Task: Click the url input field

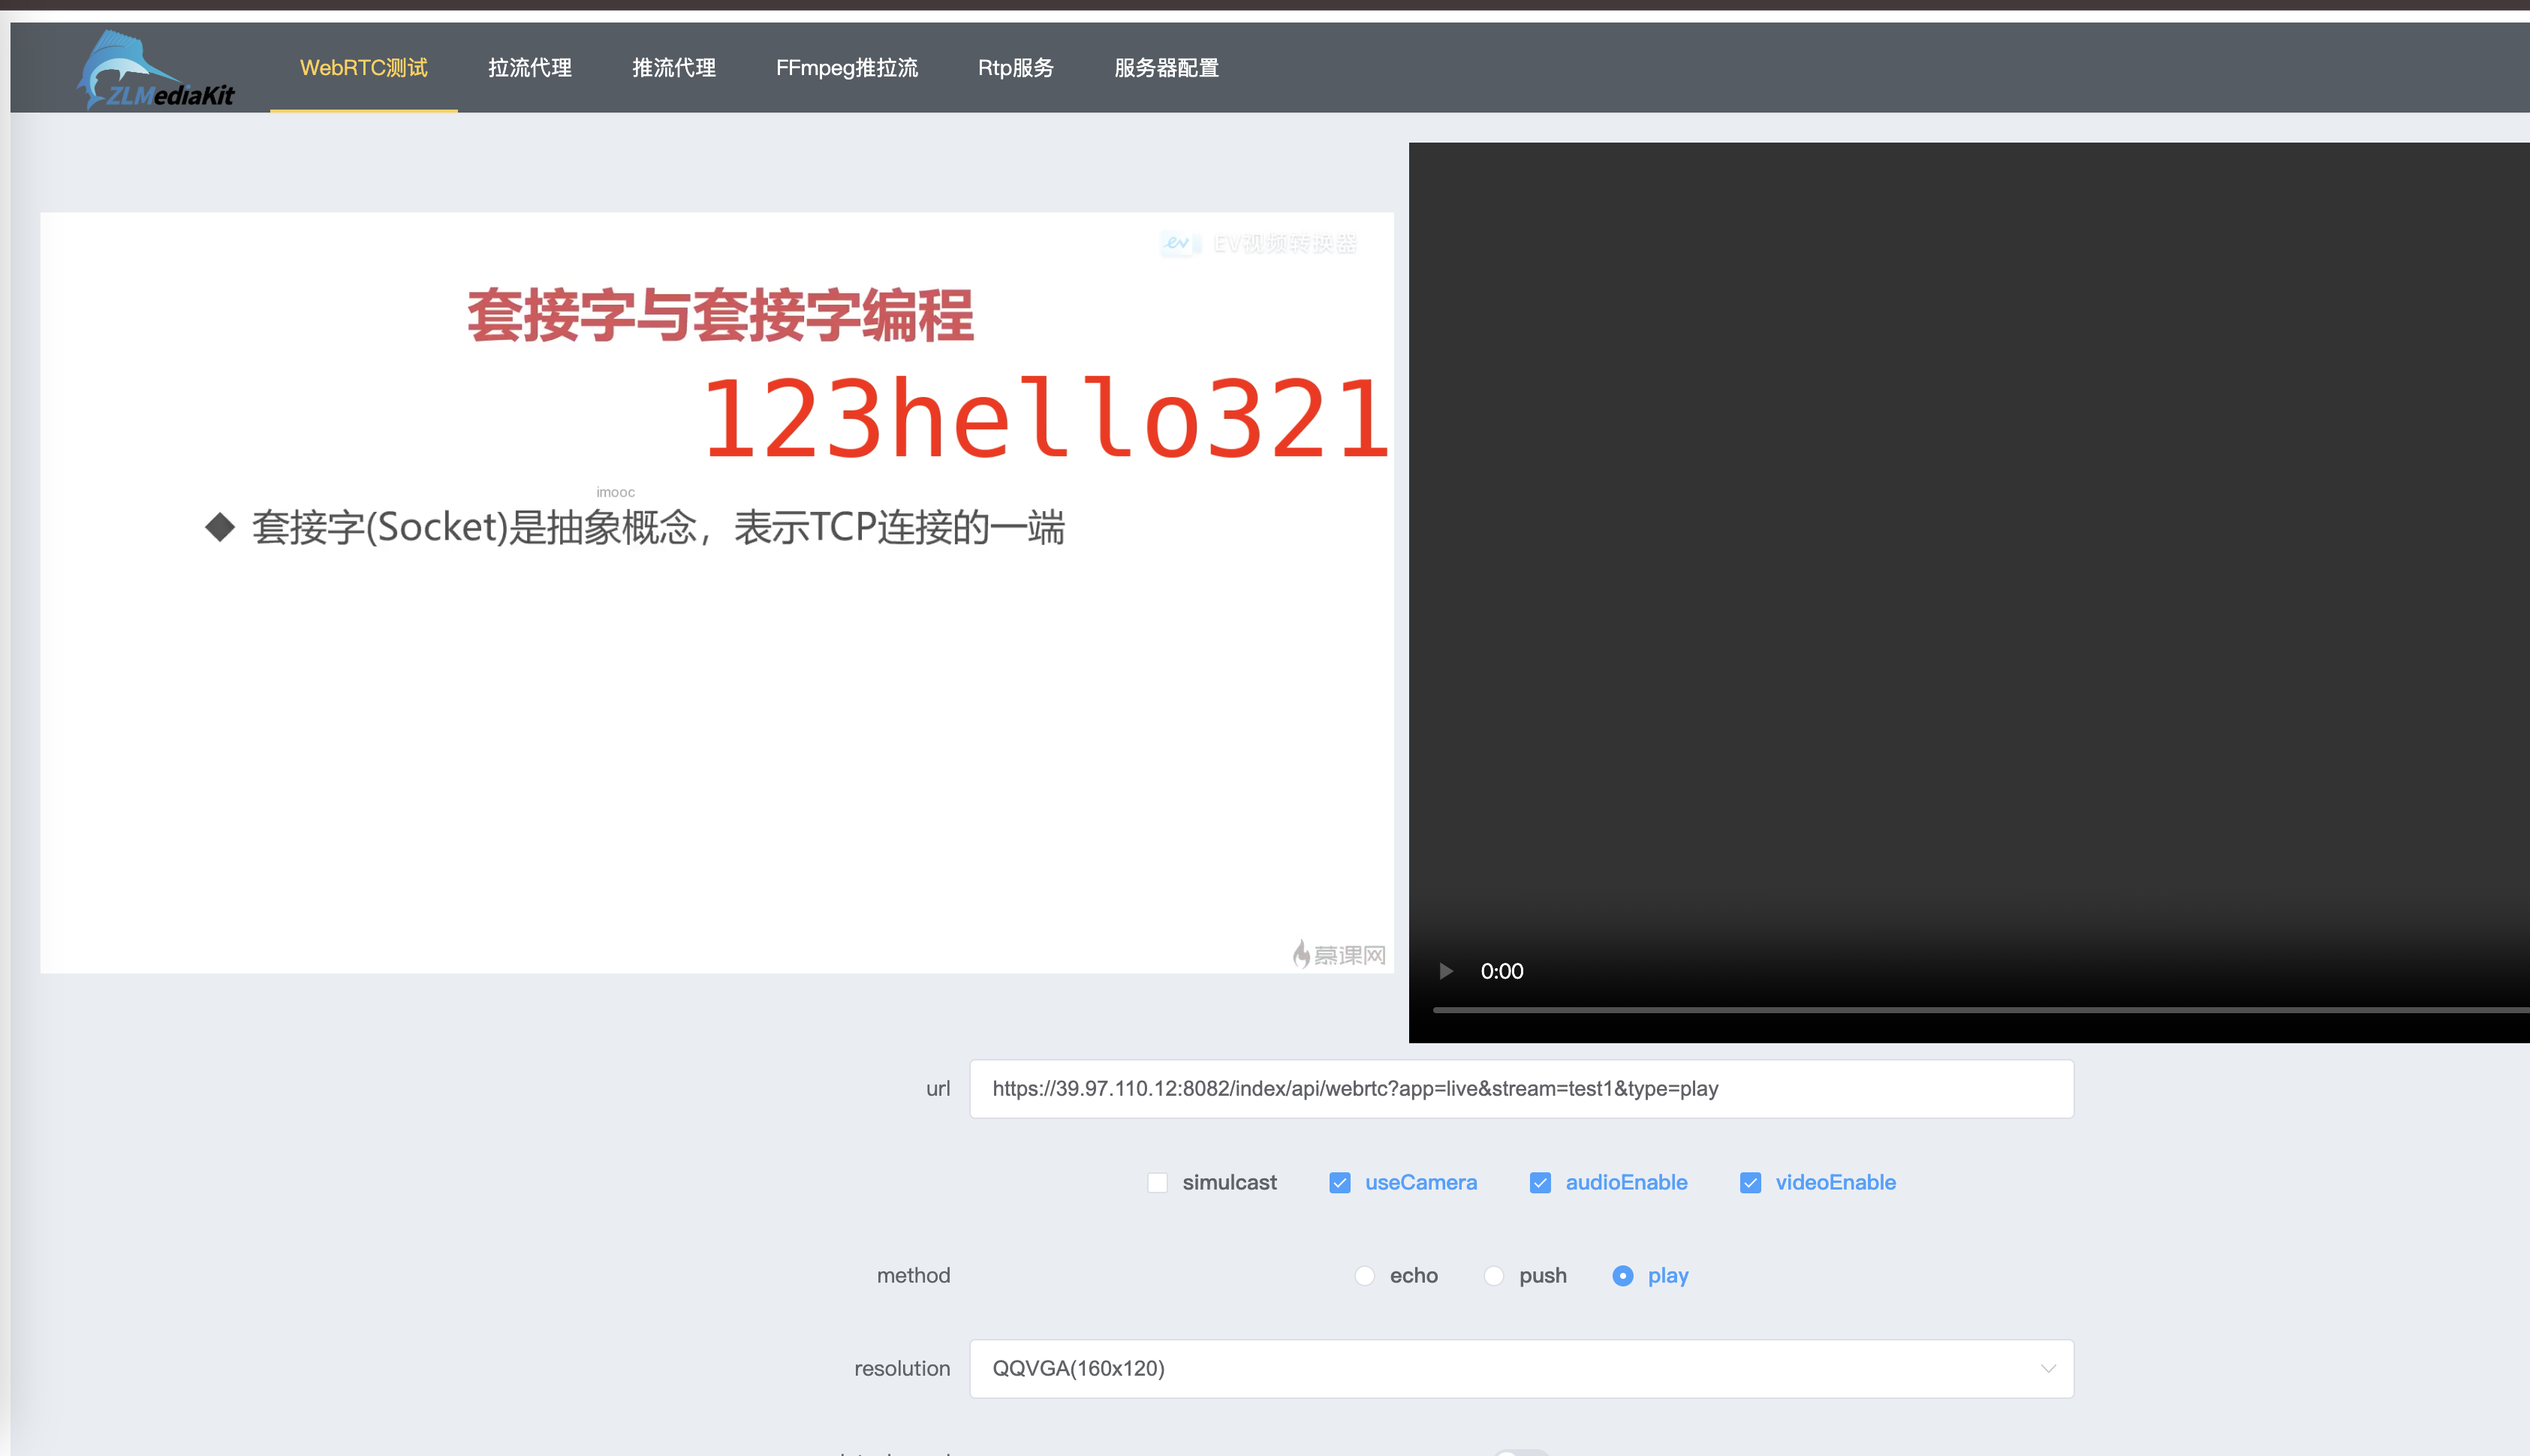Action: [1520, 1089]
